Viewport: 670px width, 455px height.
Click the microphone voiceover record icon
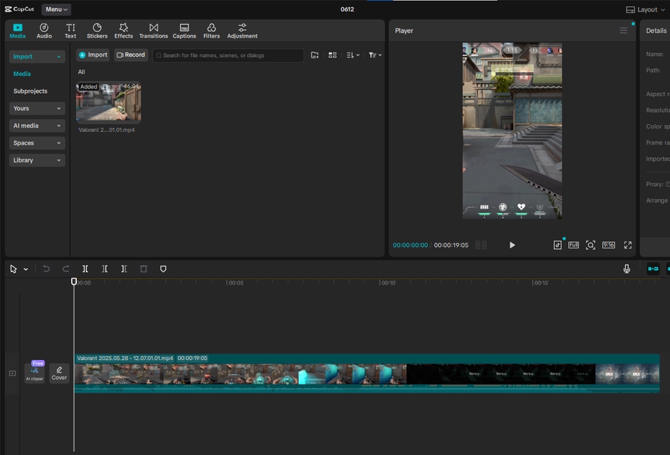click(627, 269)
